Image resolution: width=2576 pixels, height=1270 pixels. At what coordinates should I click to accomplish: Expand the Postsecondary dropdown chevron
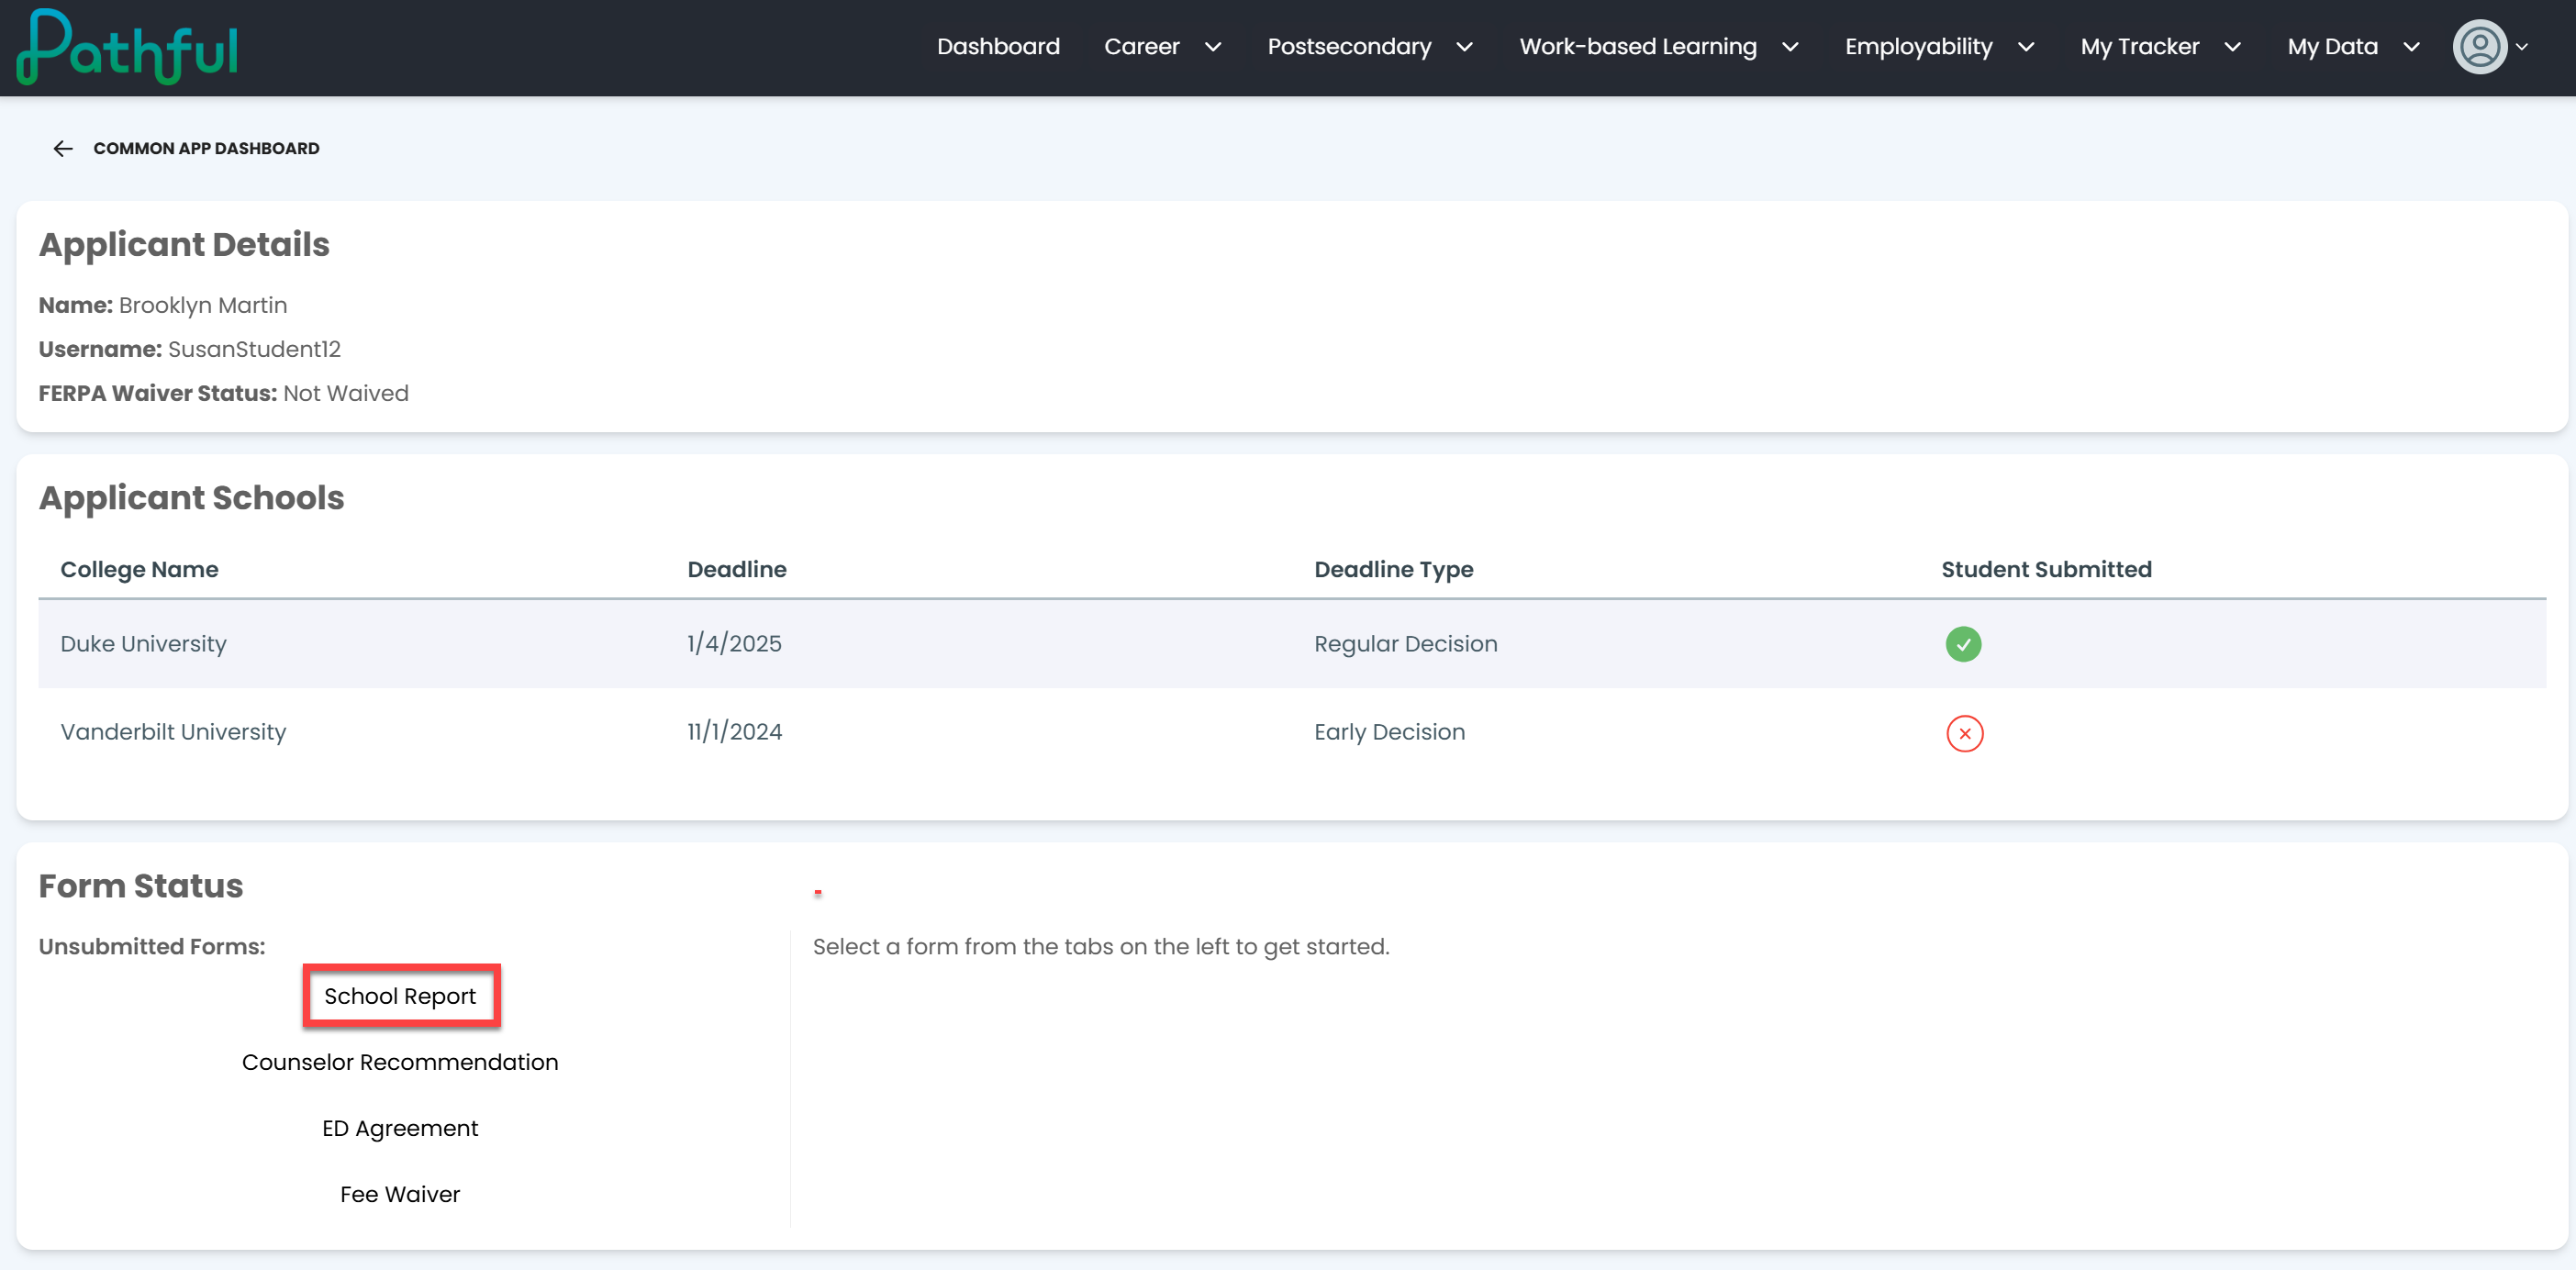1464,47
